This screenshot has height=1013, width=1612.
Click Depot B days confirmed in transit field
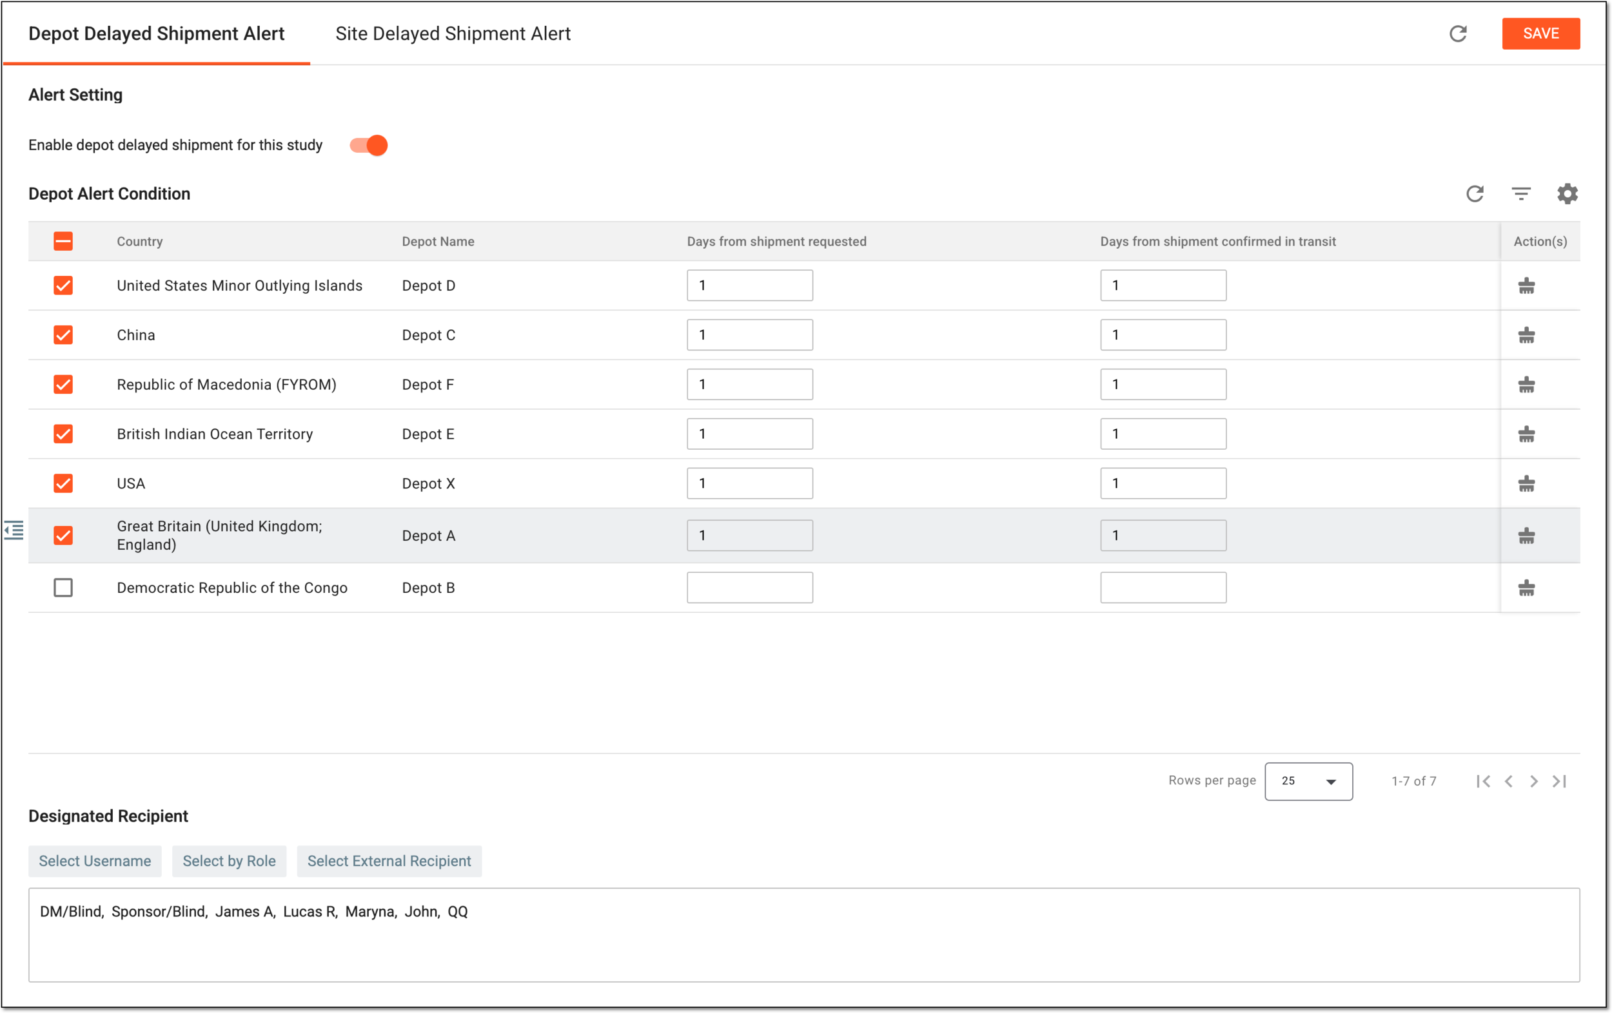tap(1163, 588)
